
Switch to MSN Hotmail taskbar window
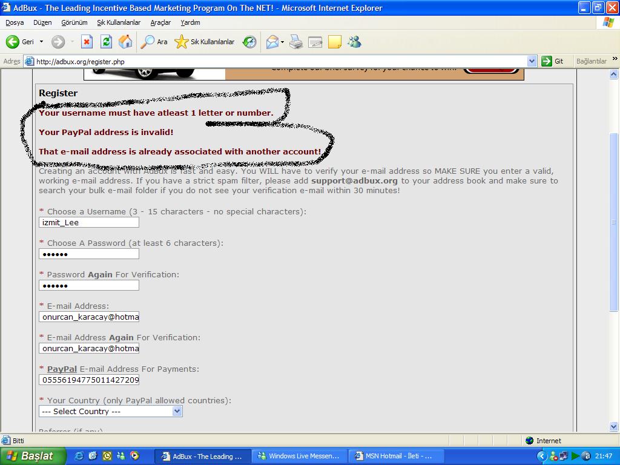[396, 457]
